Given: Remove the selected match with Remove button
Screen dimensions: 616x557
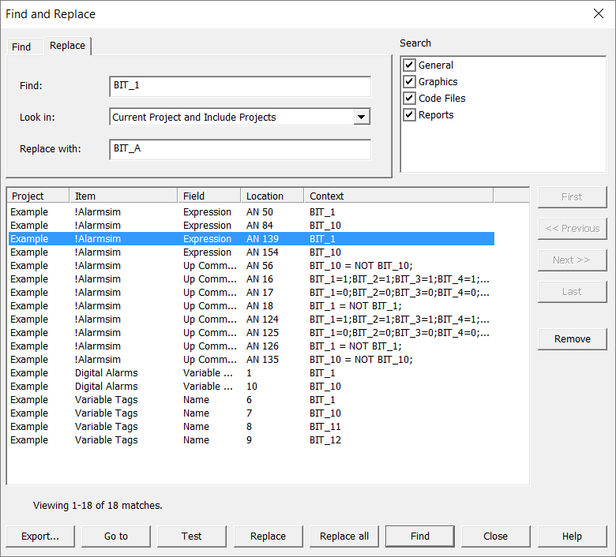Looking at the screenshot, I should [573, 339].
